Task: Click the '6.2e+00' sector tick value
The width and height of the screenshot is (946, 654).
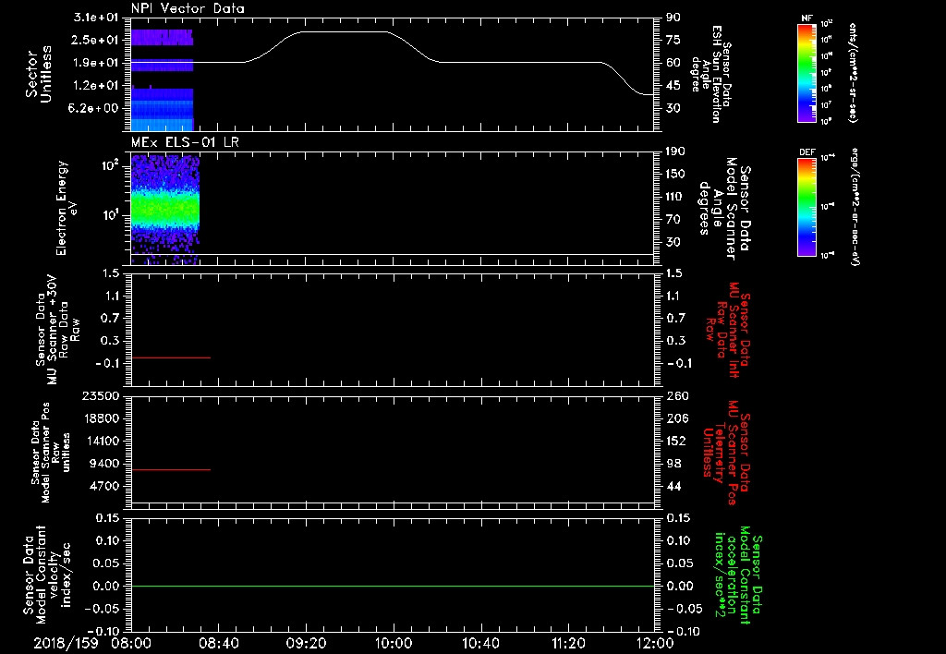Action: point(95,108)
